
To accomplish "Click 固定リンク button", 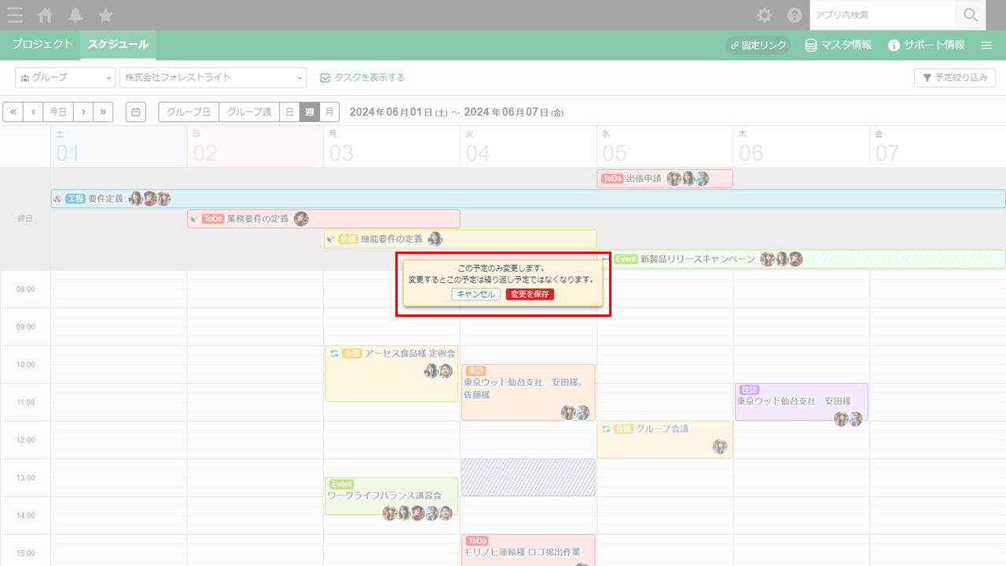I will tap(758, 45).
